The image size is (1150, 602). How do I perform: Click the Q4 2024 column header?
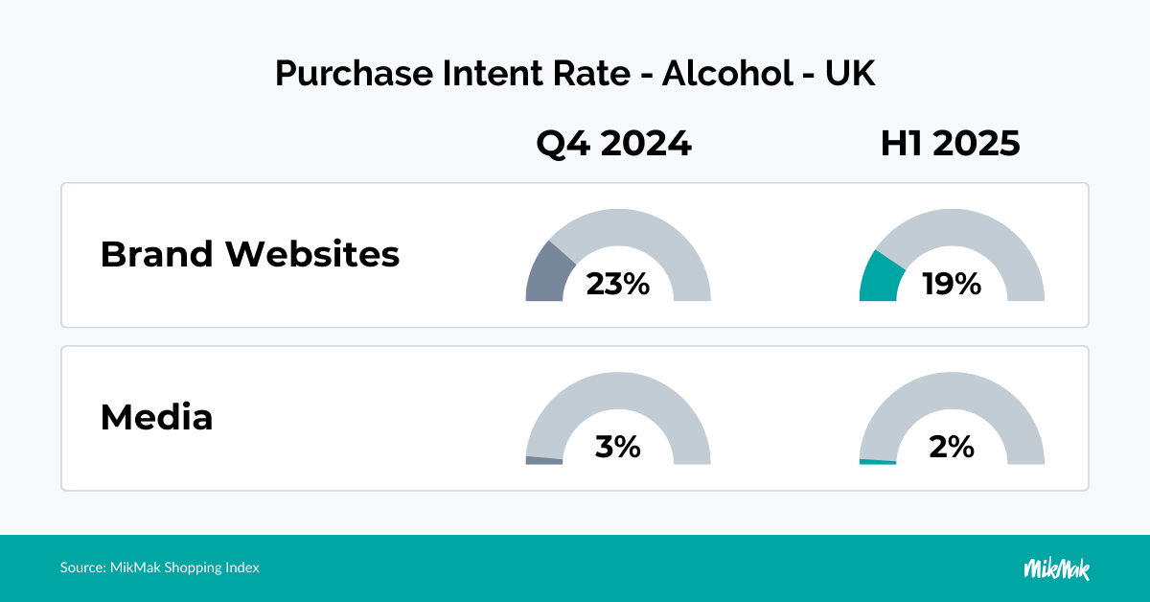[x=613, y=144]
